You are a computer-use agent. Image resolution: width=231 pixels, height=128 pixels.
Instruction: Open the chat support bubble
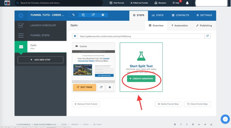point(225,119)
